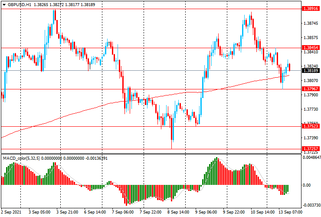Select the 9 Sep 06:00 time label
The height and width of the screenshot is (217, 321).
[206, 212]
